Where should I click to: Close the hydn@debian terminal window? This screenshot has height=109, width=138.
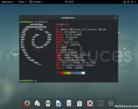coord(115,18)
